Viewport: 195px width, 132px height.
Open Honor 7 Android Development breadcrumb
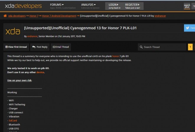tap(59, 16)
